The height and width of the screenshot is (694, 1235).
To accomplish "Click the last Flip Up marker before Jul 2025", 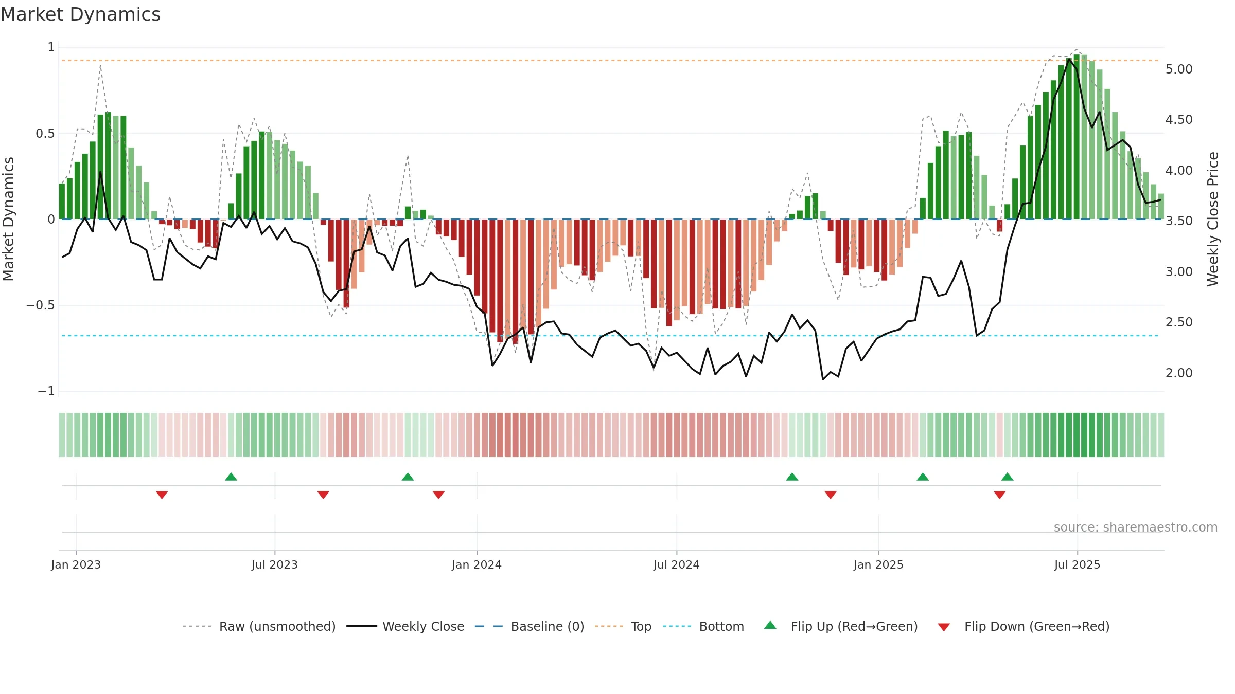I will [1007, 477].
